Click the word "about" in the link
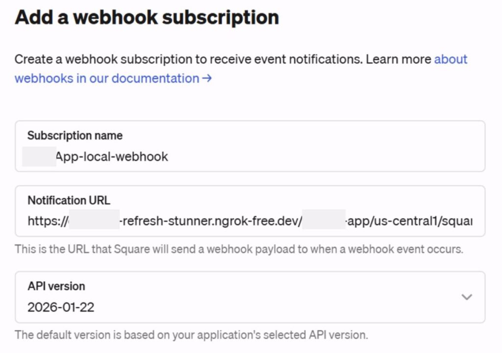 point(451,59)
